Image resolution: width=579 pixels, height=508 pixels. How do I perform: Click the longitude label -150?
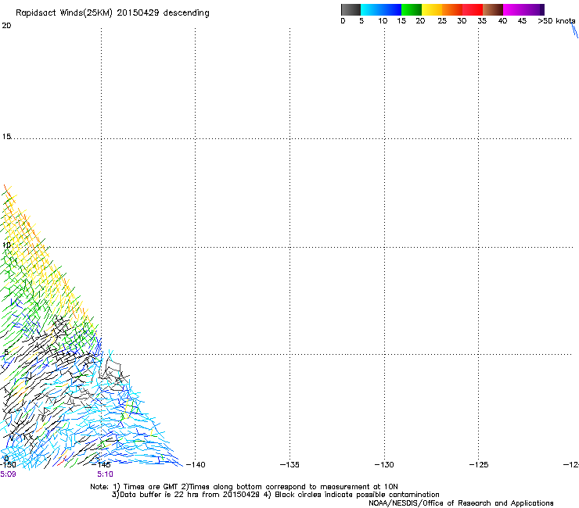[x=8, y=465]
